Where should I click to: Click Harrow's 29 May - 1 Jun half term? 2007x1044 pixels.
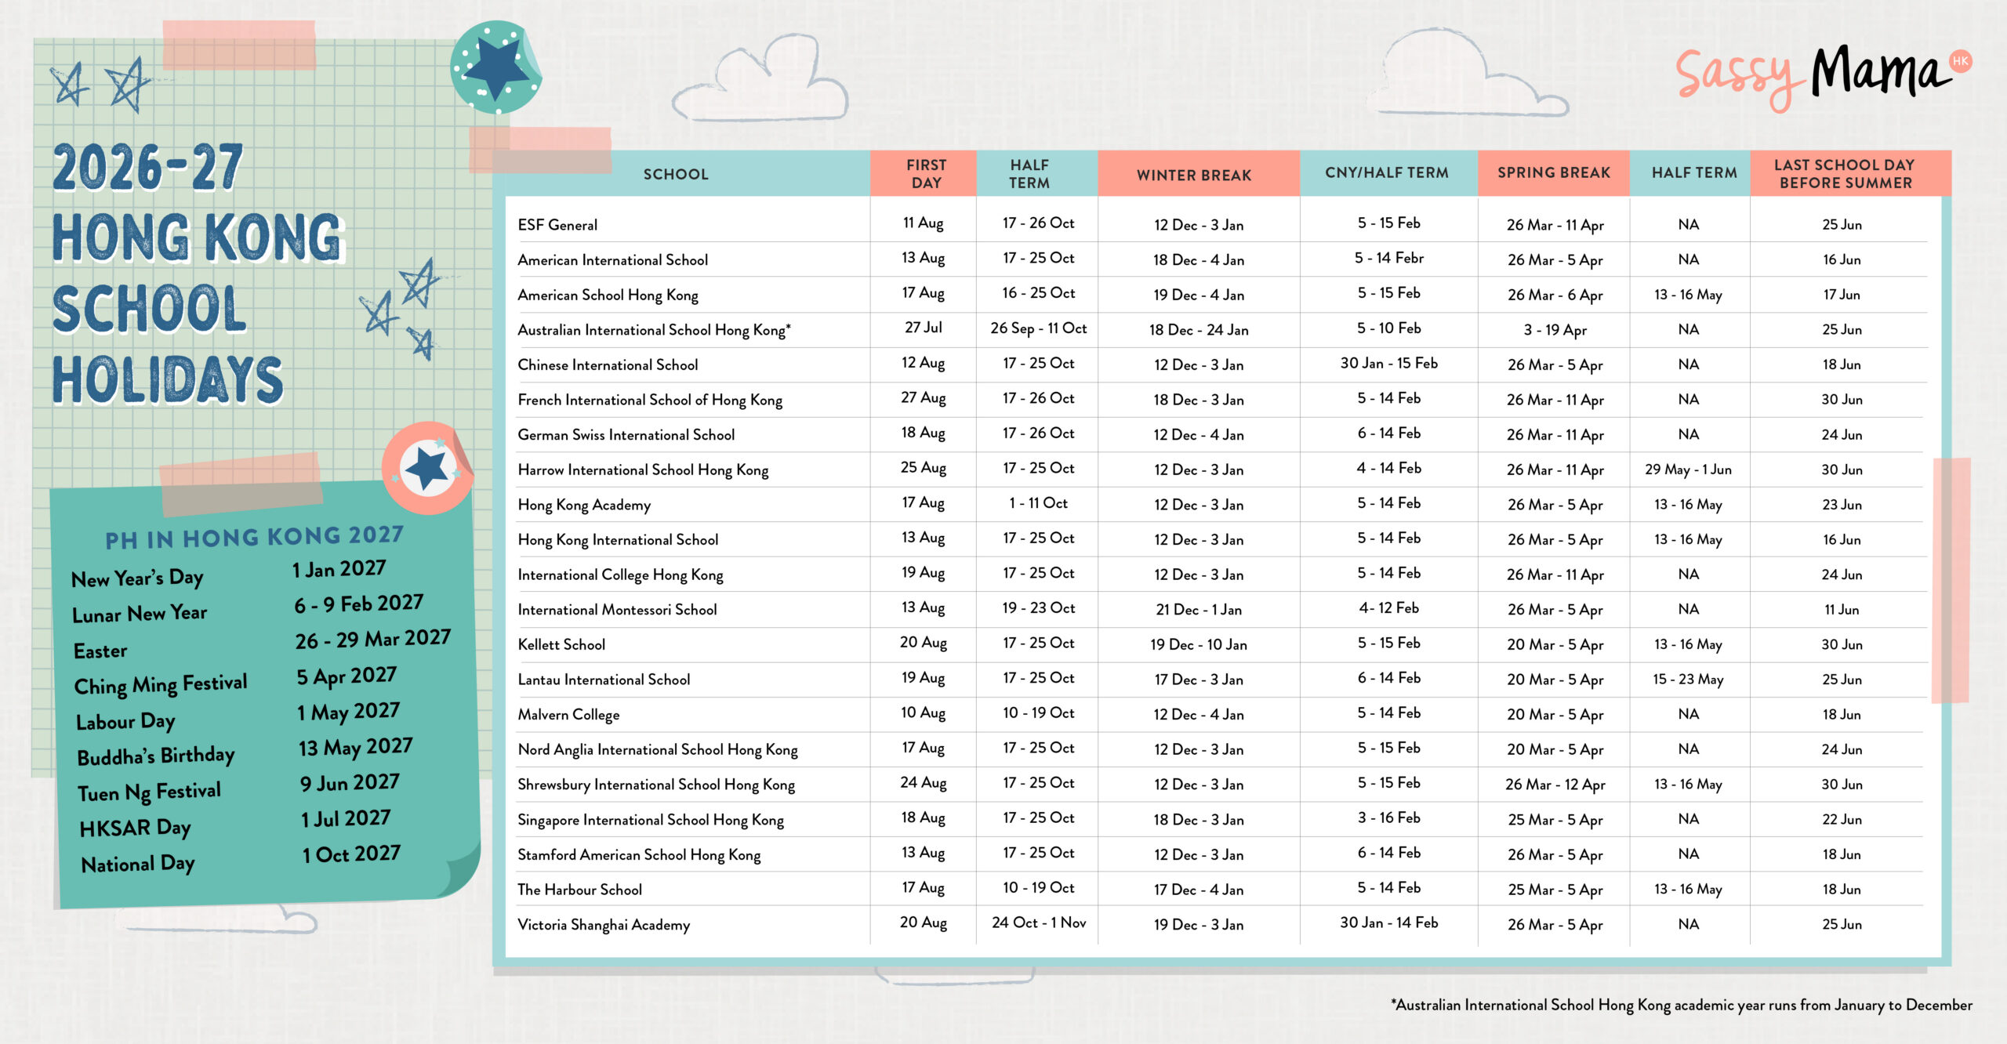coord(1688,469)
